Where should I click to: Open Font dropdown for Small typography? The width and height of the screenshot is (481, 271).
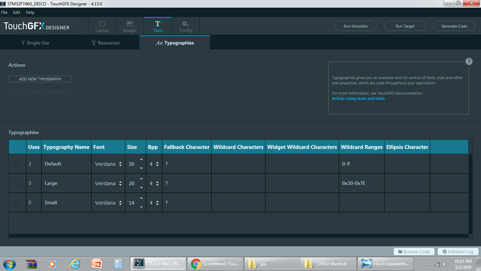point(108,203)
